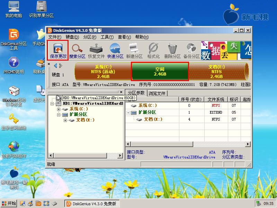
Task: Open the 文件(F) menu
Action: pyautogui.click(x=55, y=37)
